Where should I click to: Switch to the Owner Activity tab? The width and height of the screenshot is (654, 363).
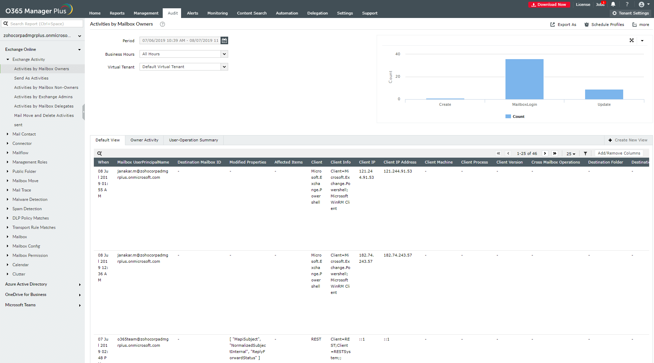pos(144,140)
